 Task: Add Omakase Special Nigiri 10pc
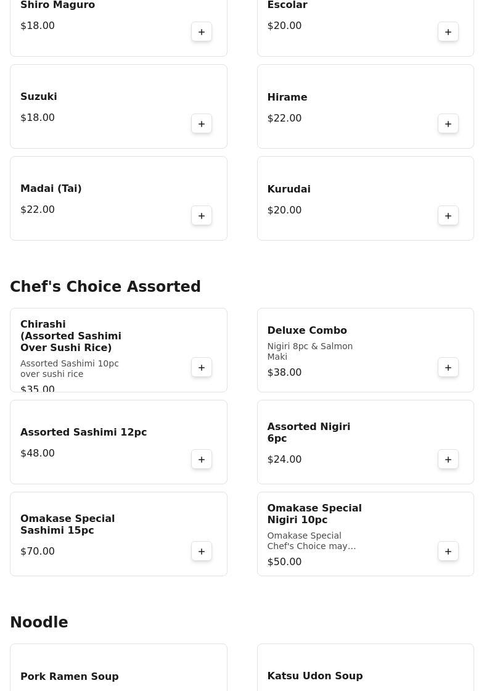(448, 552)
